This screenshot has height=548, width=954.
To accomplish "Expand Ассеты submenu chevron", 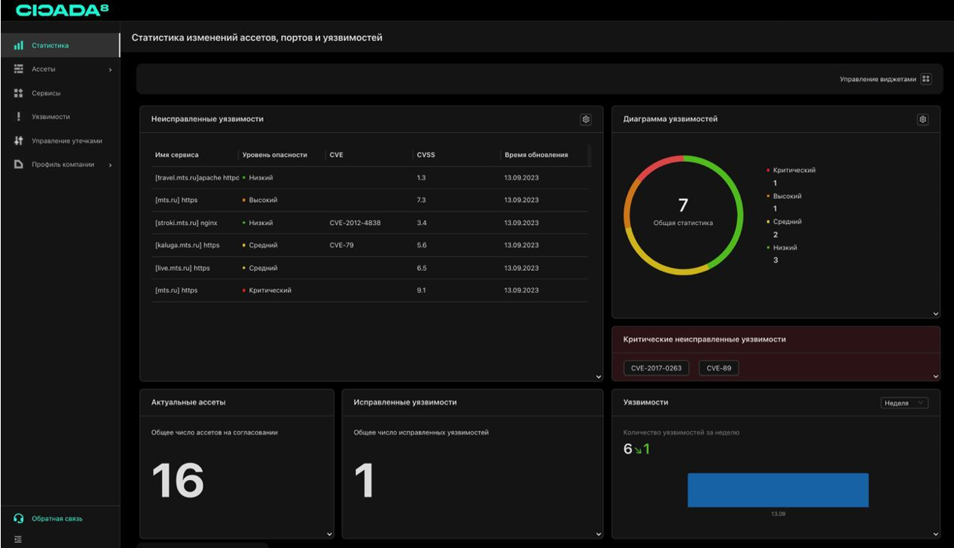I will 110,69.
